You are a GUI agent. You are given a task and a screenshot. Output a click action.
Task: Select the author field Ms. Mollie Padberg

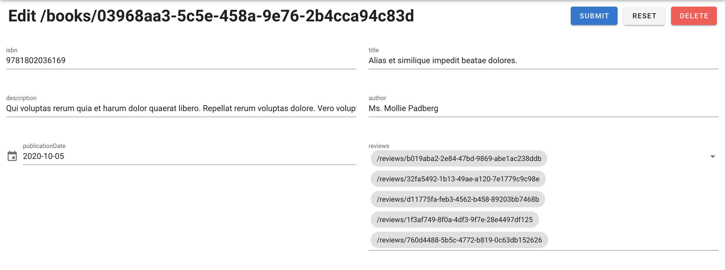tap(543, 108)
